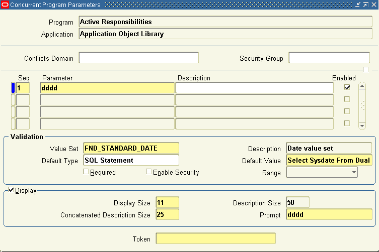Click the Conflicts Domain field
Viewport: 379px width, 252px height.
coord(138,58)
